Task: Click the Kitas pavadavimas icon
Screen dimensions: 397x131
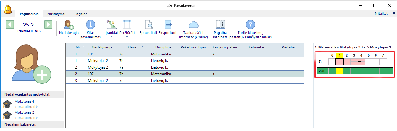Action: (x=90, y=25)
